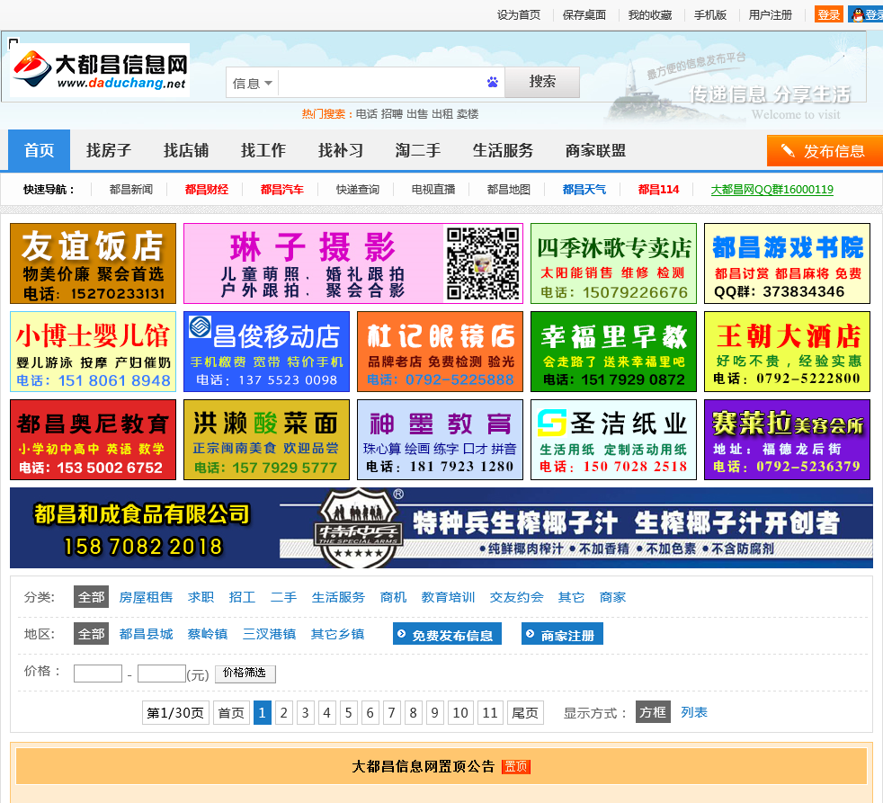The width and height of the screenshot is (883, 803).
Task: Go to page 5 in pagination
Action: pyautogui.click(x=349, y=713)
